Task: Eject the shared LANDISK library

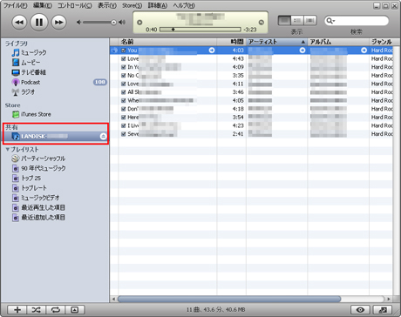Action: click(103, 136)
